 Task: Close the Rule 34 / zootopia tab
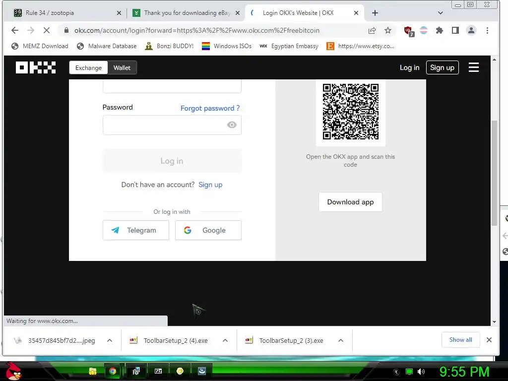point(119,13)
